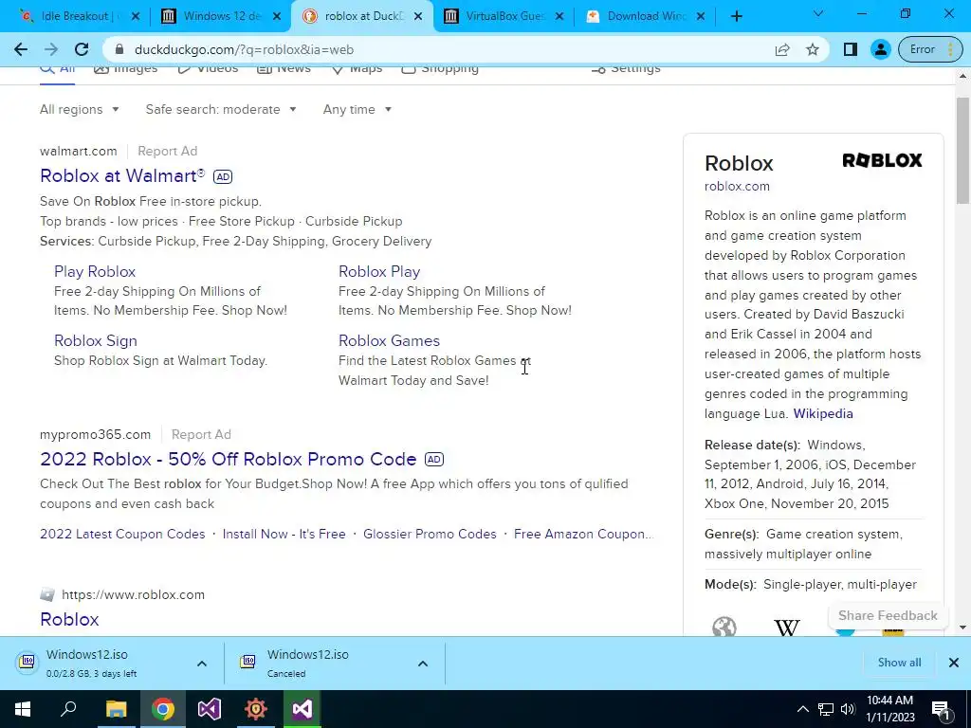The image size is (971, 728).
Task: Bookmark this page with the star icon
Action: tap(813, 49)
